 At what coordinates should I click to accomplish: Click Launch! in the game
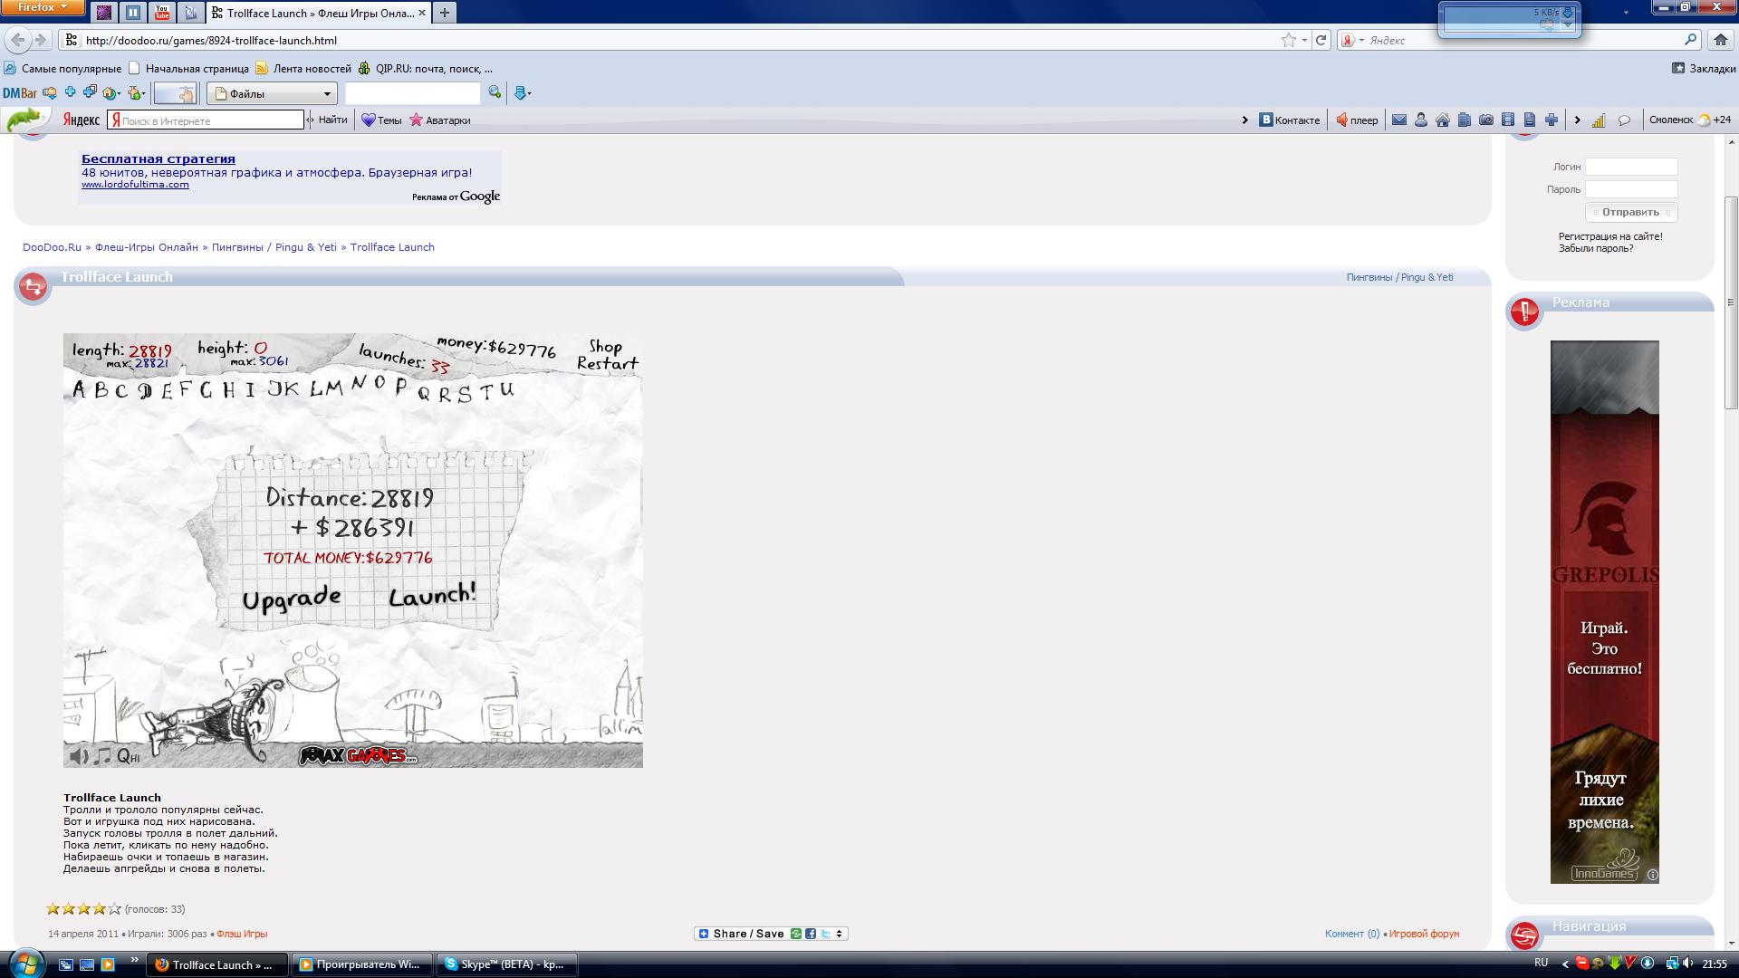click(x=432, y=595)
